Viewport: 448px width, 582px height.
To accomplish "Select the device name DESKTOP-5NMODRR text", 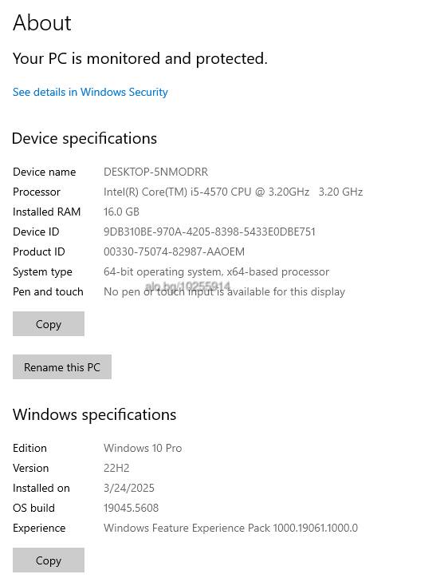I will point(155,172).
